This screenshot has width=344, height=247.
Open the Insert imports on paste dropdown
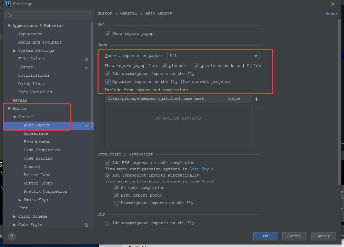pos(213,56)
